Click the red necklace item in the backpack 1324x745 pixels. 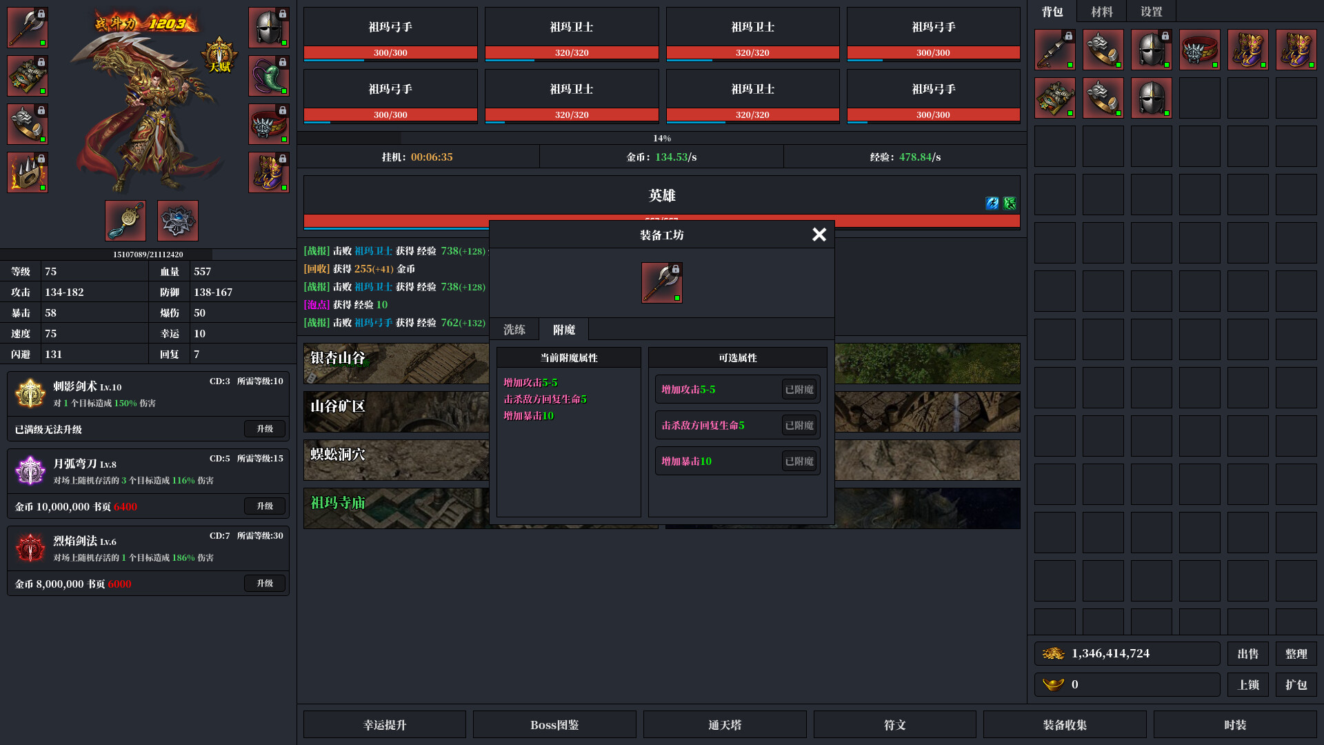pos(1199,49)
